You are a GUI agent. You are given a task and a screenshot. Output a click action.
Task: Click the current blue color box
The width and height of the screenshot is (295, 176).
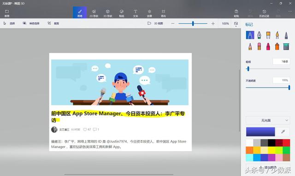tap(260, 132)
